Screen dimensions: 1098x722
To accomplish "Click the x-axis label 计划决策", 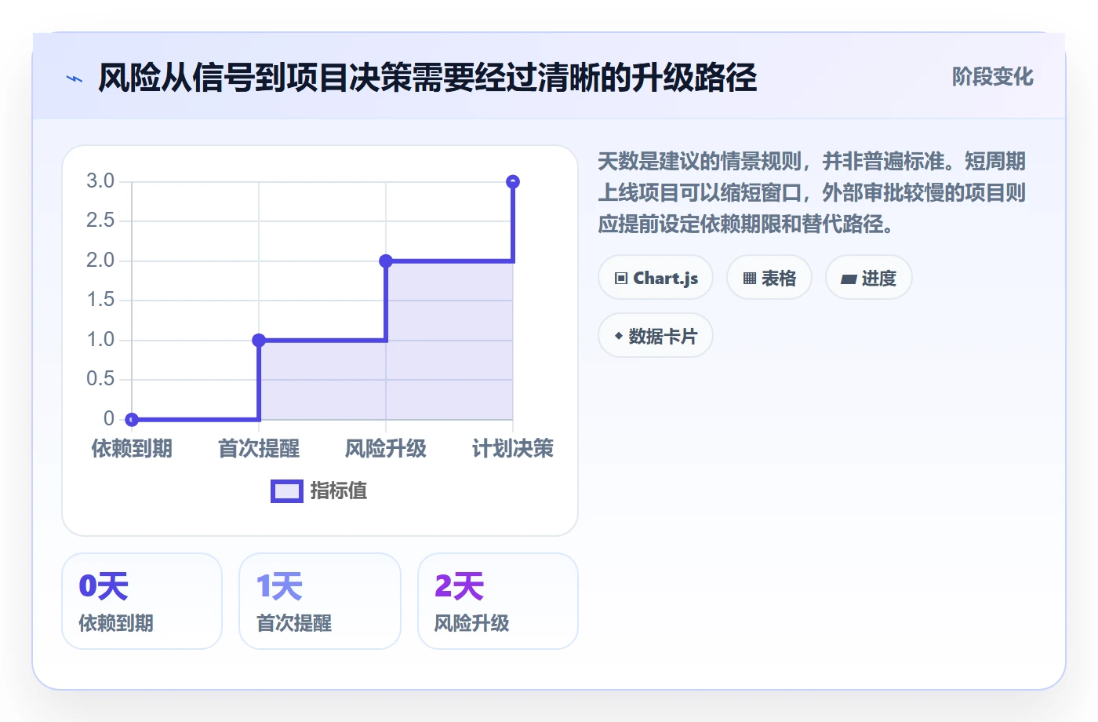I will tap(513, 449).
